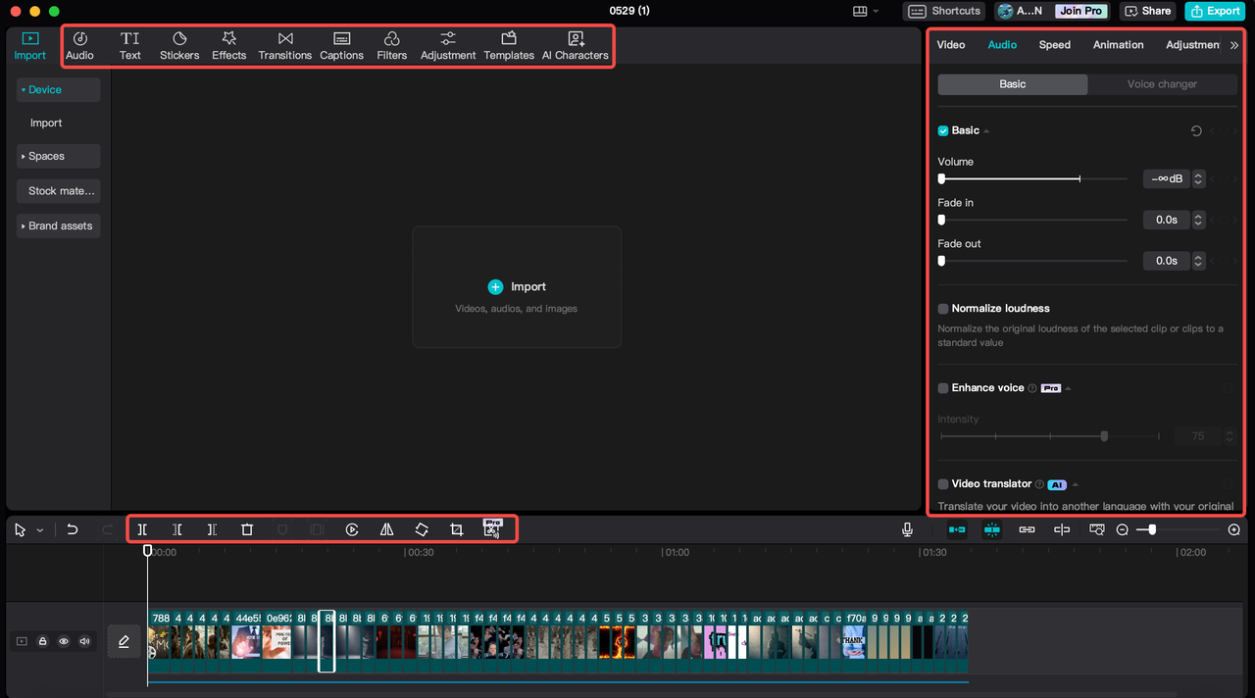Image resolution: width=1255 pixels, height=698 pixels.
Task: Toggle auto snapping on timeline
Action: (992, 529)
